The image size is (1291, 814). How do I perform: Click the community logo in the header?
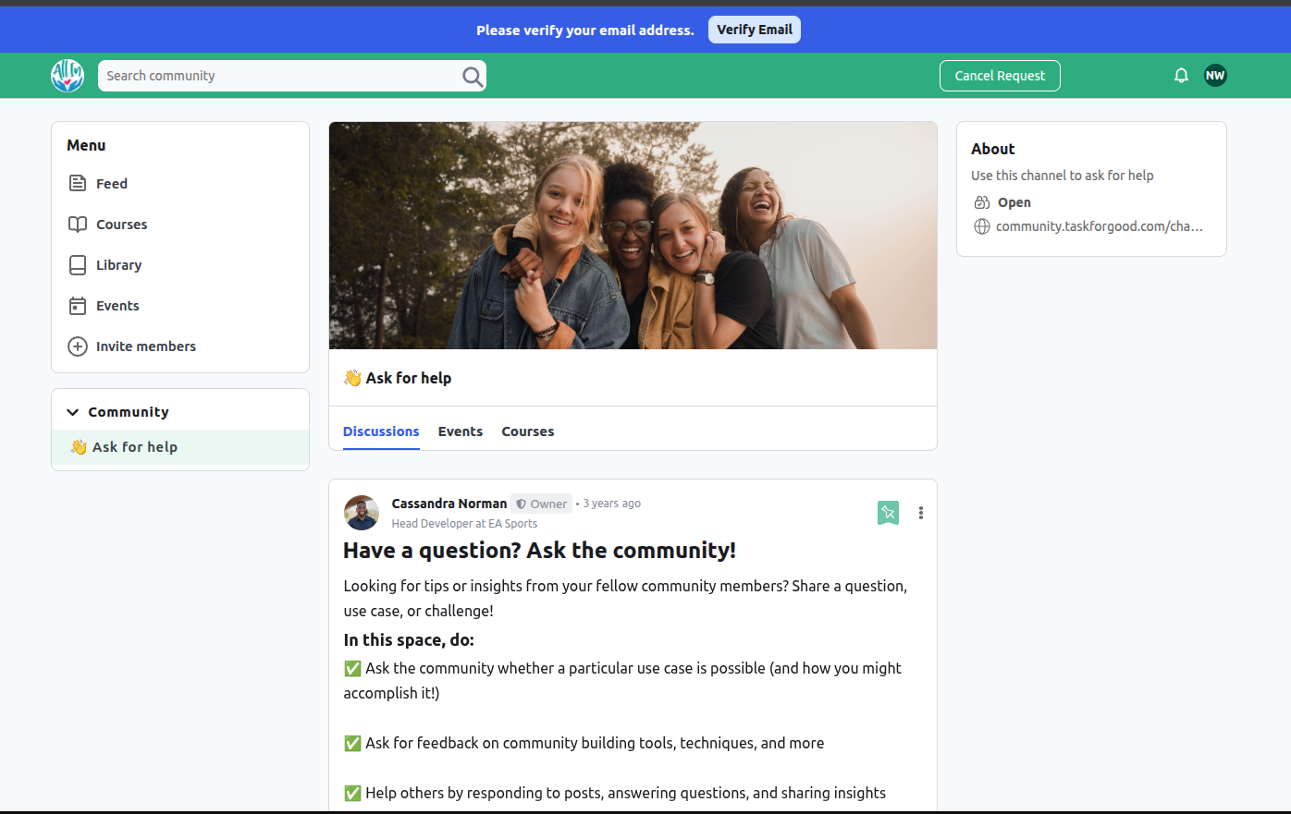[68, 76]
